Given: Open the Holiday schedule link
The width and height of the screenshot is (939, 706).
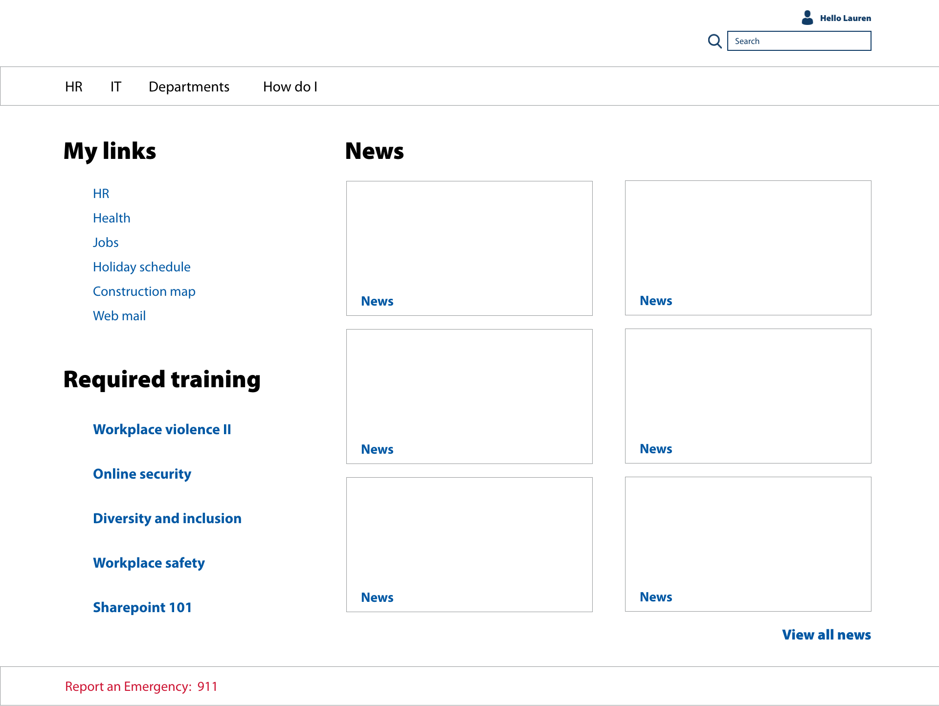Looking at the screenshot, I should (x=141, y=267).
